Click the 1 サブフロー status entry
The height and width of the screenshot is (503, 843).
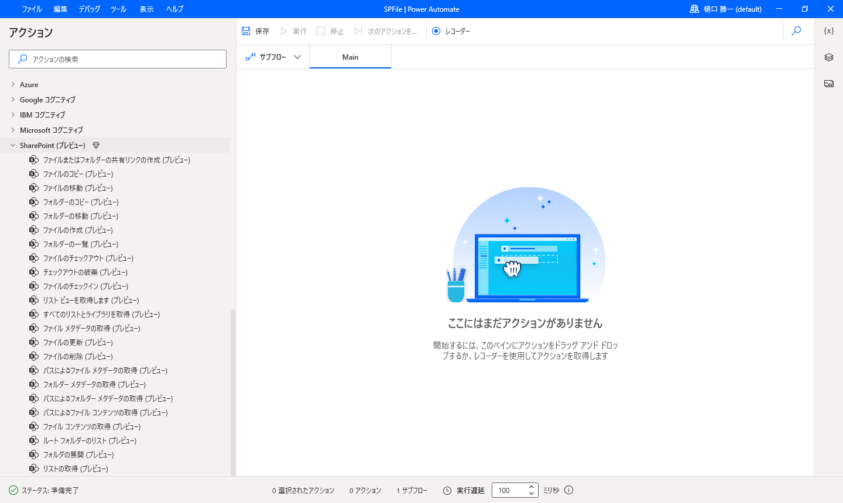412,490
